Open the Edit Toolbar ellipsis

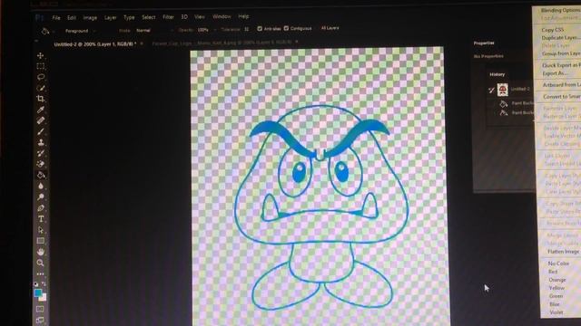(x=40, y=273)
